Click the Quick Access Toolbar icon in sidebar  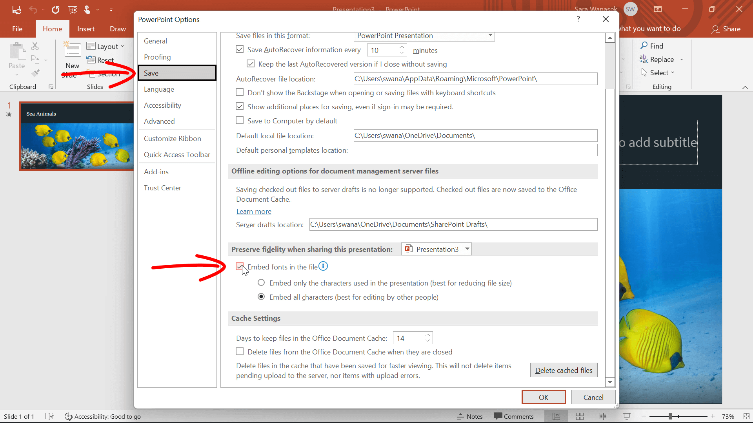pyautogui.click(x=177, y=154)
